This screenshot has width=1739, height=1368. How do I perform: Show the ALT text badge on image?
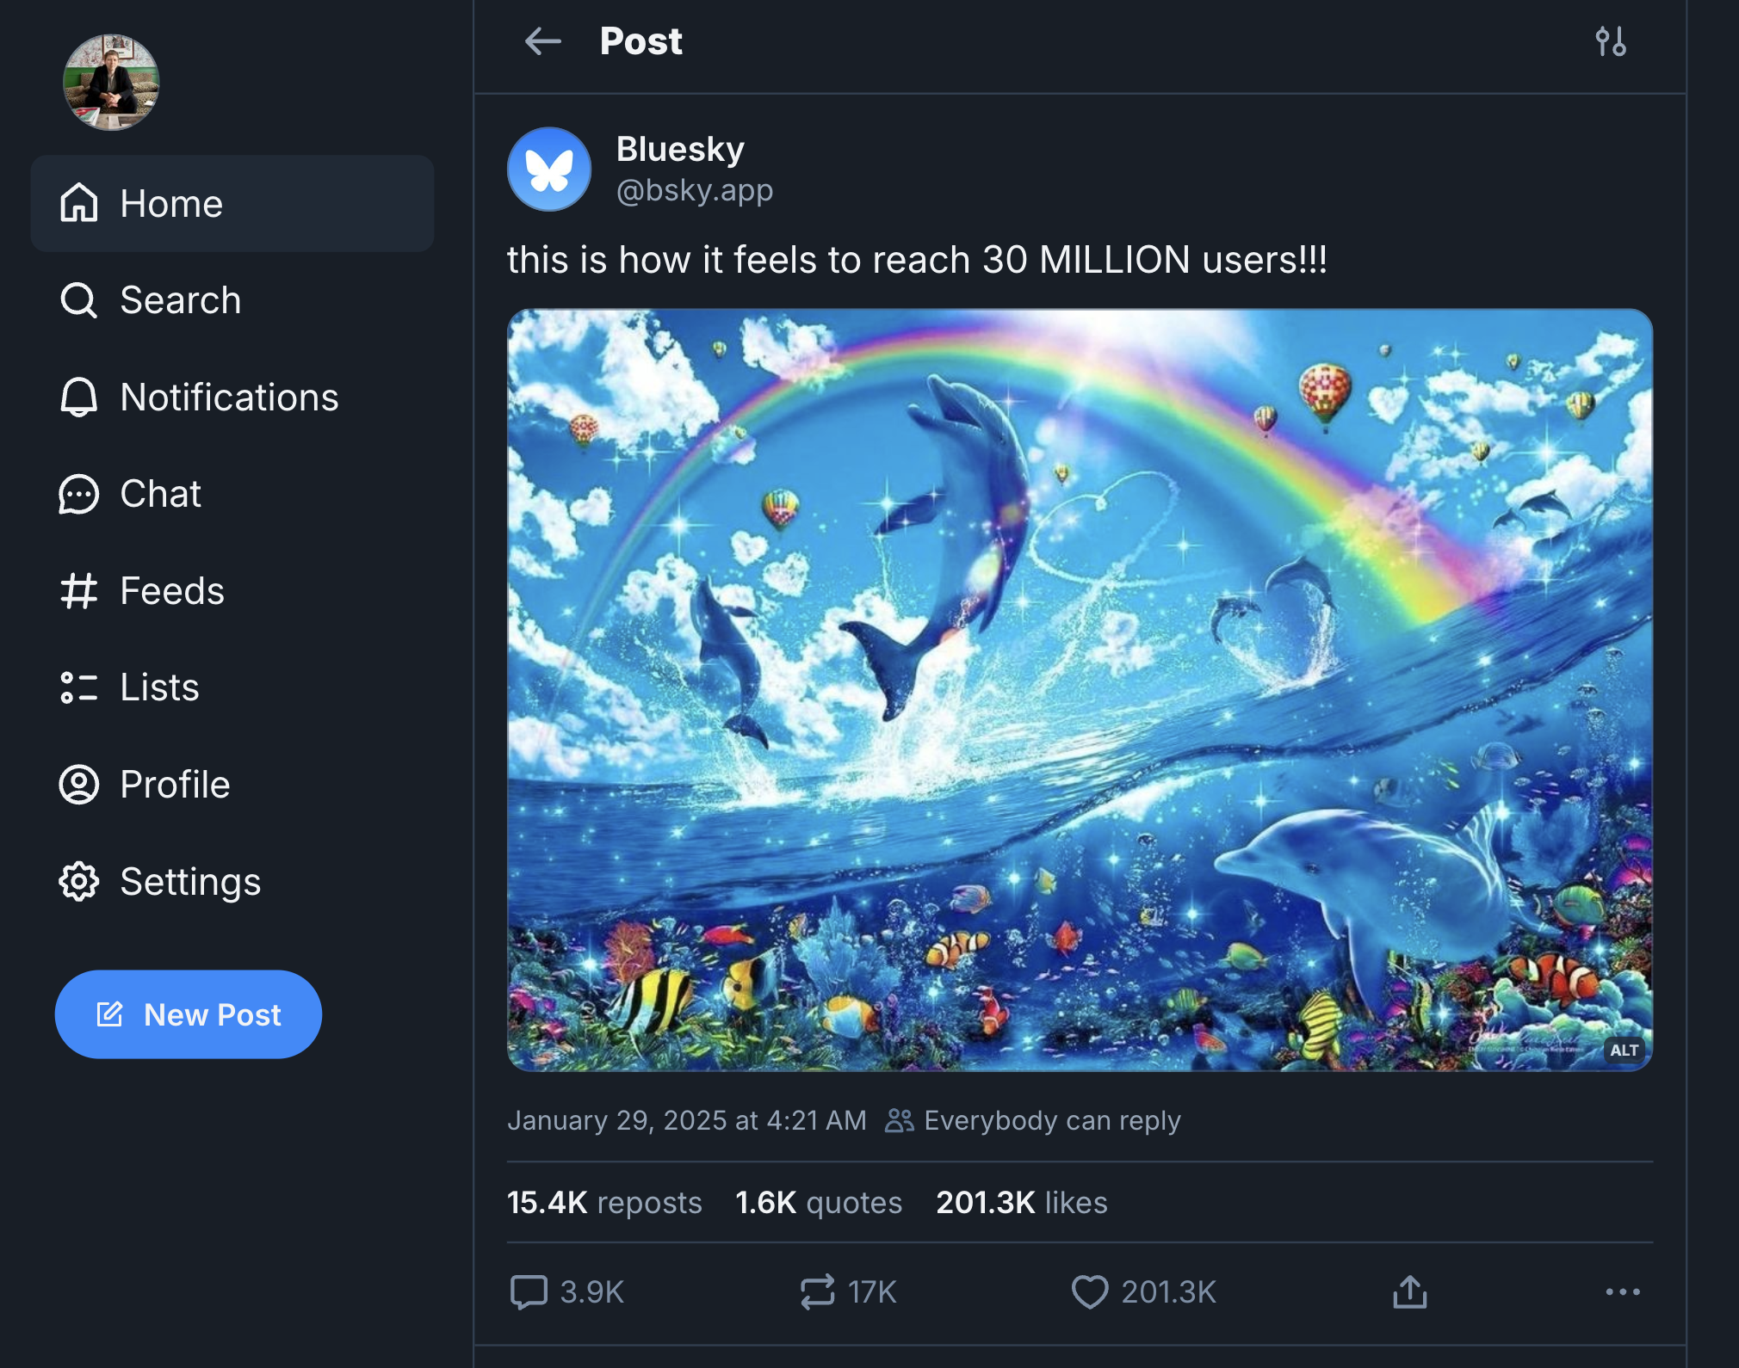coord(1624,1050)
